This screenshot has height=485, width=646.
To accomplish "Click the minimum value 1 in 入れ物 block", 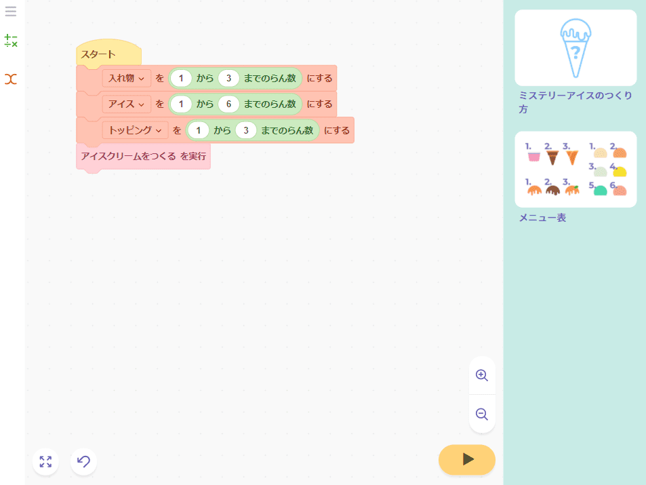I will [181, 79].
